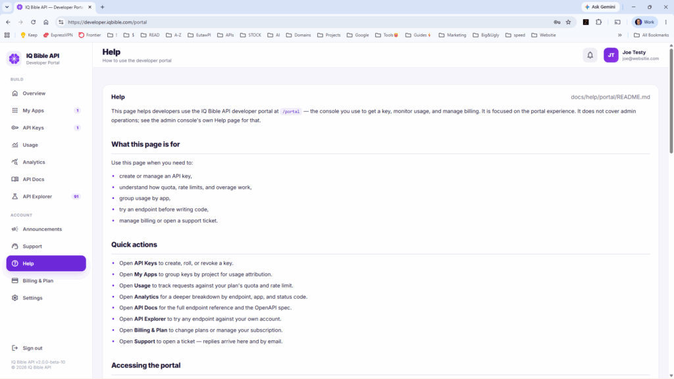Image resolution: width=674 pixels, height=379 pixels.
Task: Click the cast media icon in toolbar
Action: [x=617, y=22]
